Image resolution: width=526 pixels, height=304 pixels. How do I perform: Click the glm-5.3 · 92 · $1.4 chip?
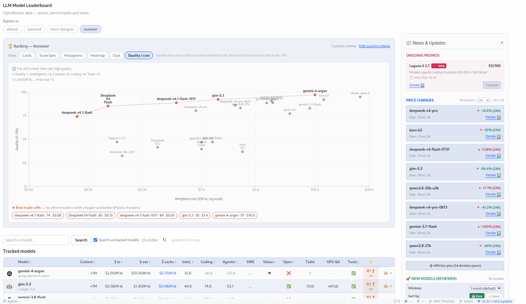tap(195, 216)
